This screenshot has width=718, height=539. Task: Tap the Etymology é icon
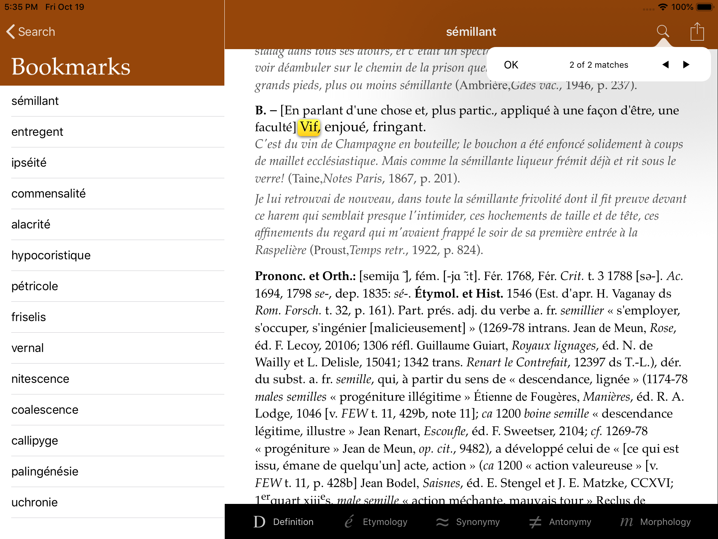tap(349, 522)
